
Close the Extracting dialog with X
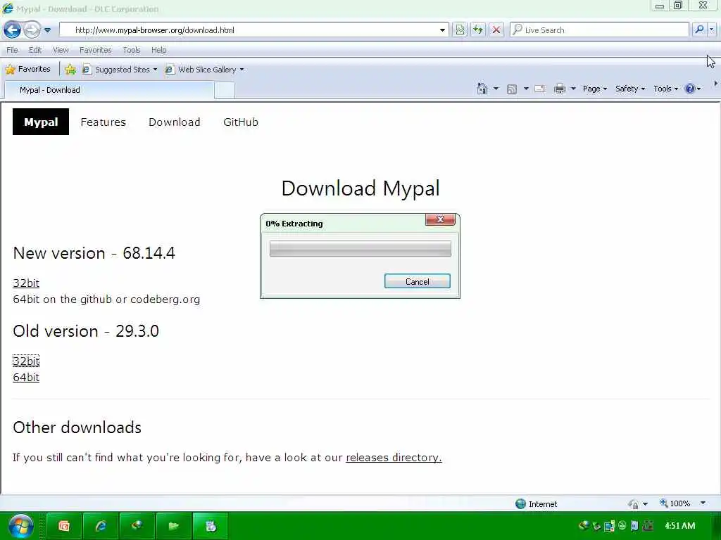tap(440, 219)
